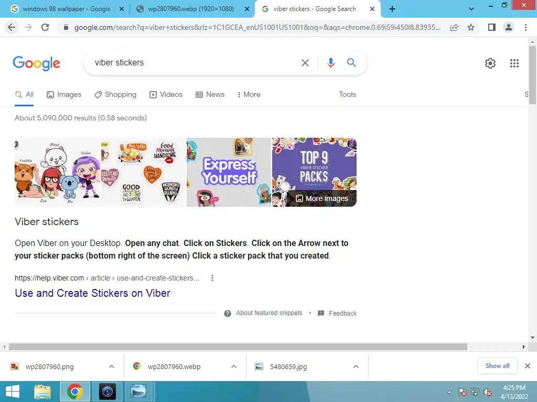Select the Shopping search tab
This screenshot has width=537, height=402.
point(115,95)
